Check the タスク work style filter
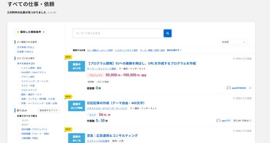The image size is (270, 143). point(19,125)
